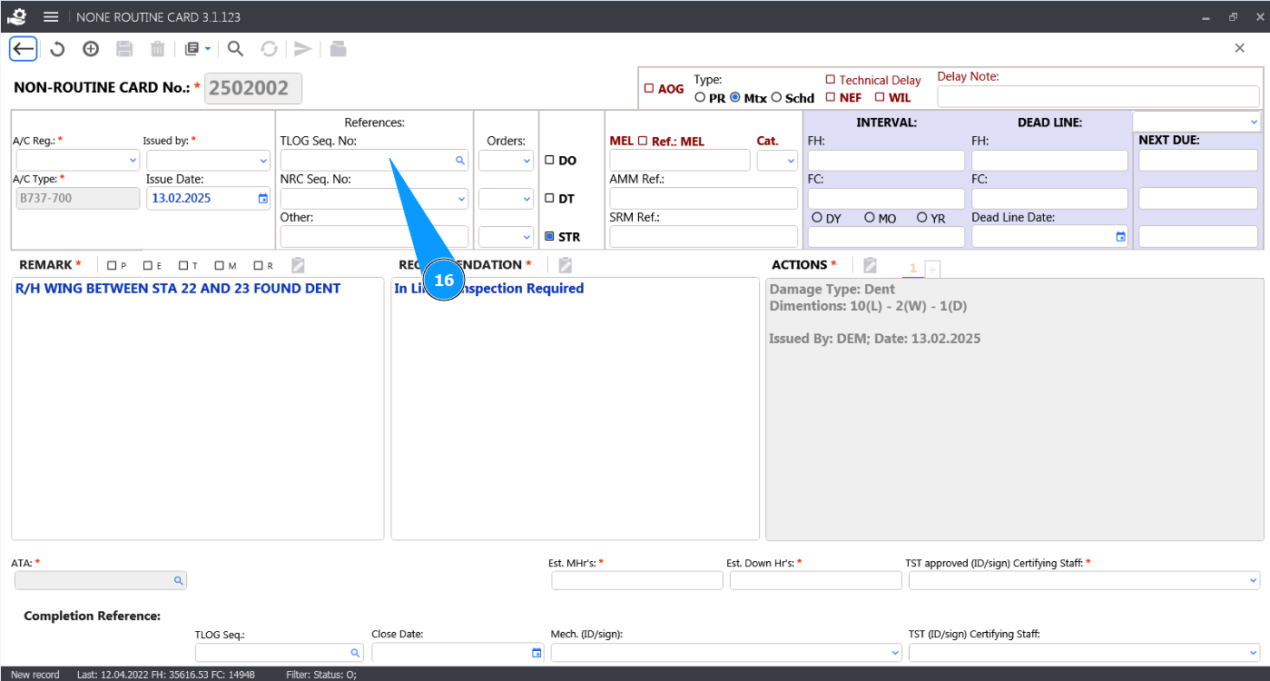The image size is (1270, 681).
Task: Click the search magnifier toolbar icon
Action: 235,49
